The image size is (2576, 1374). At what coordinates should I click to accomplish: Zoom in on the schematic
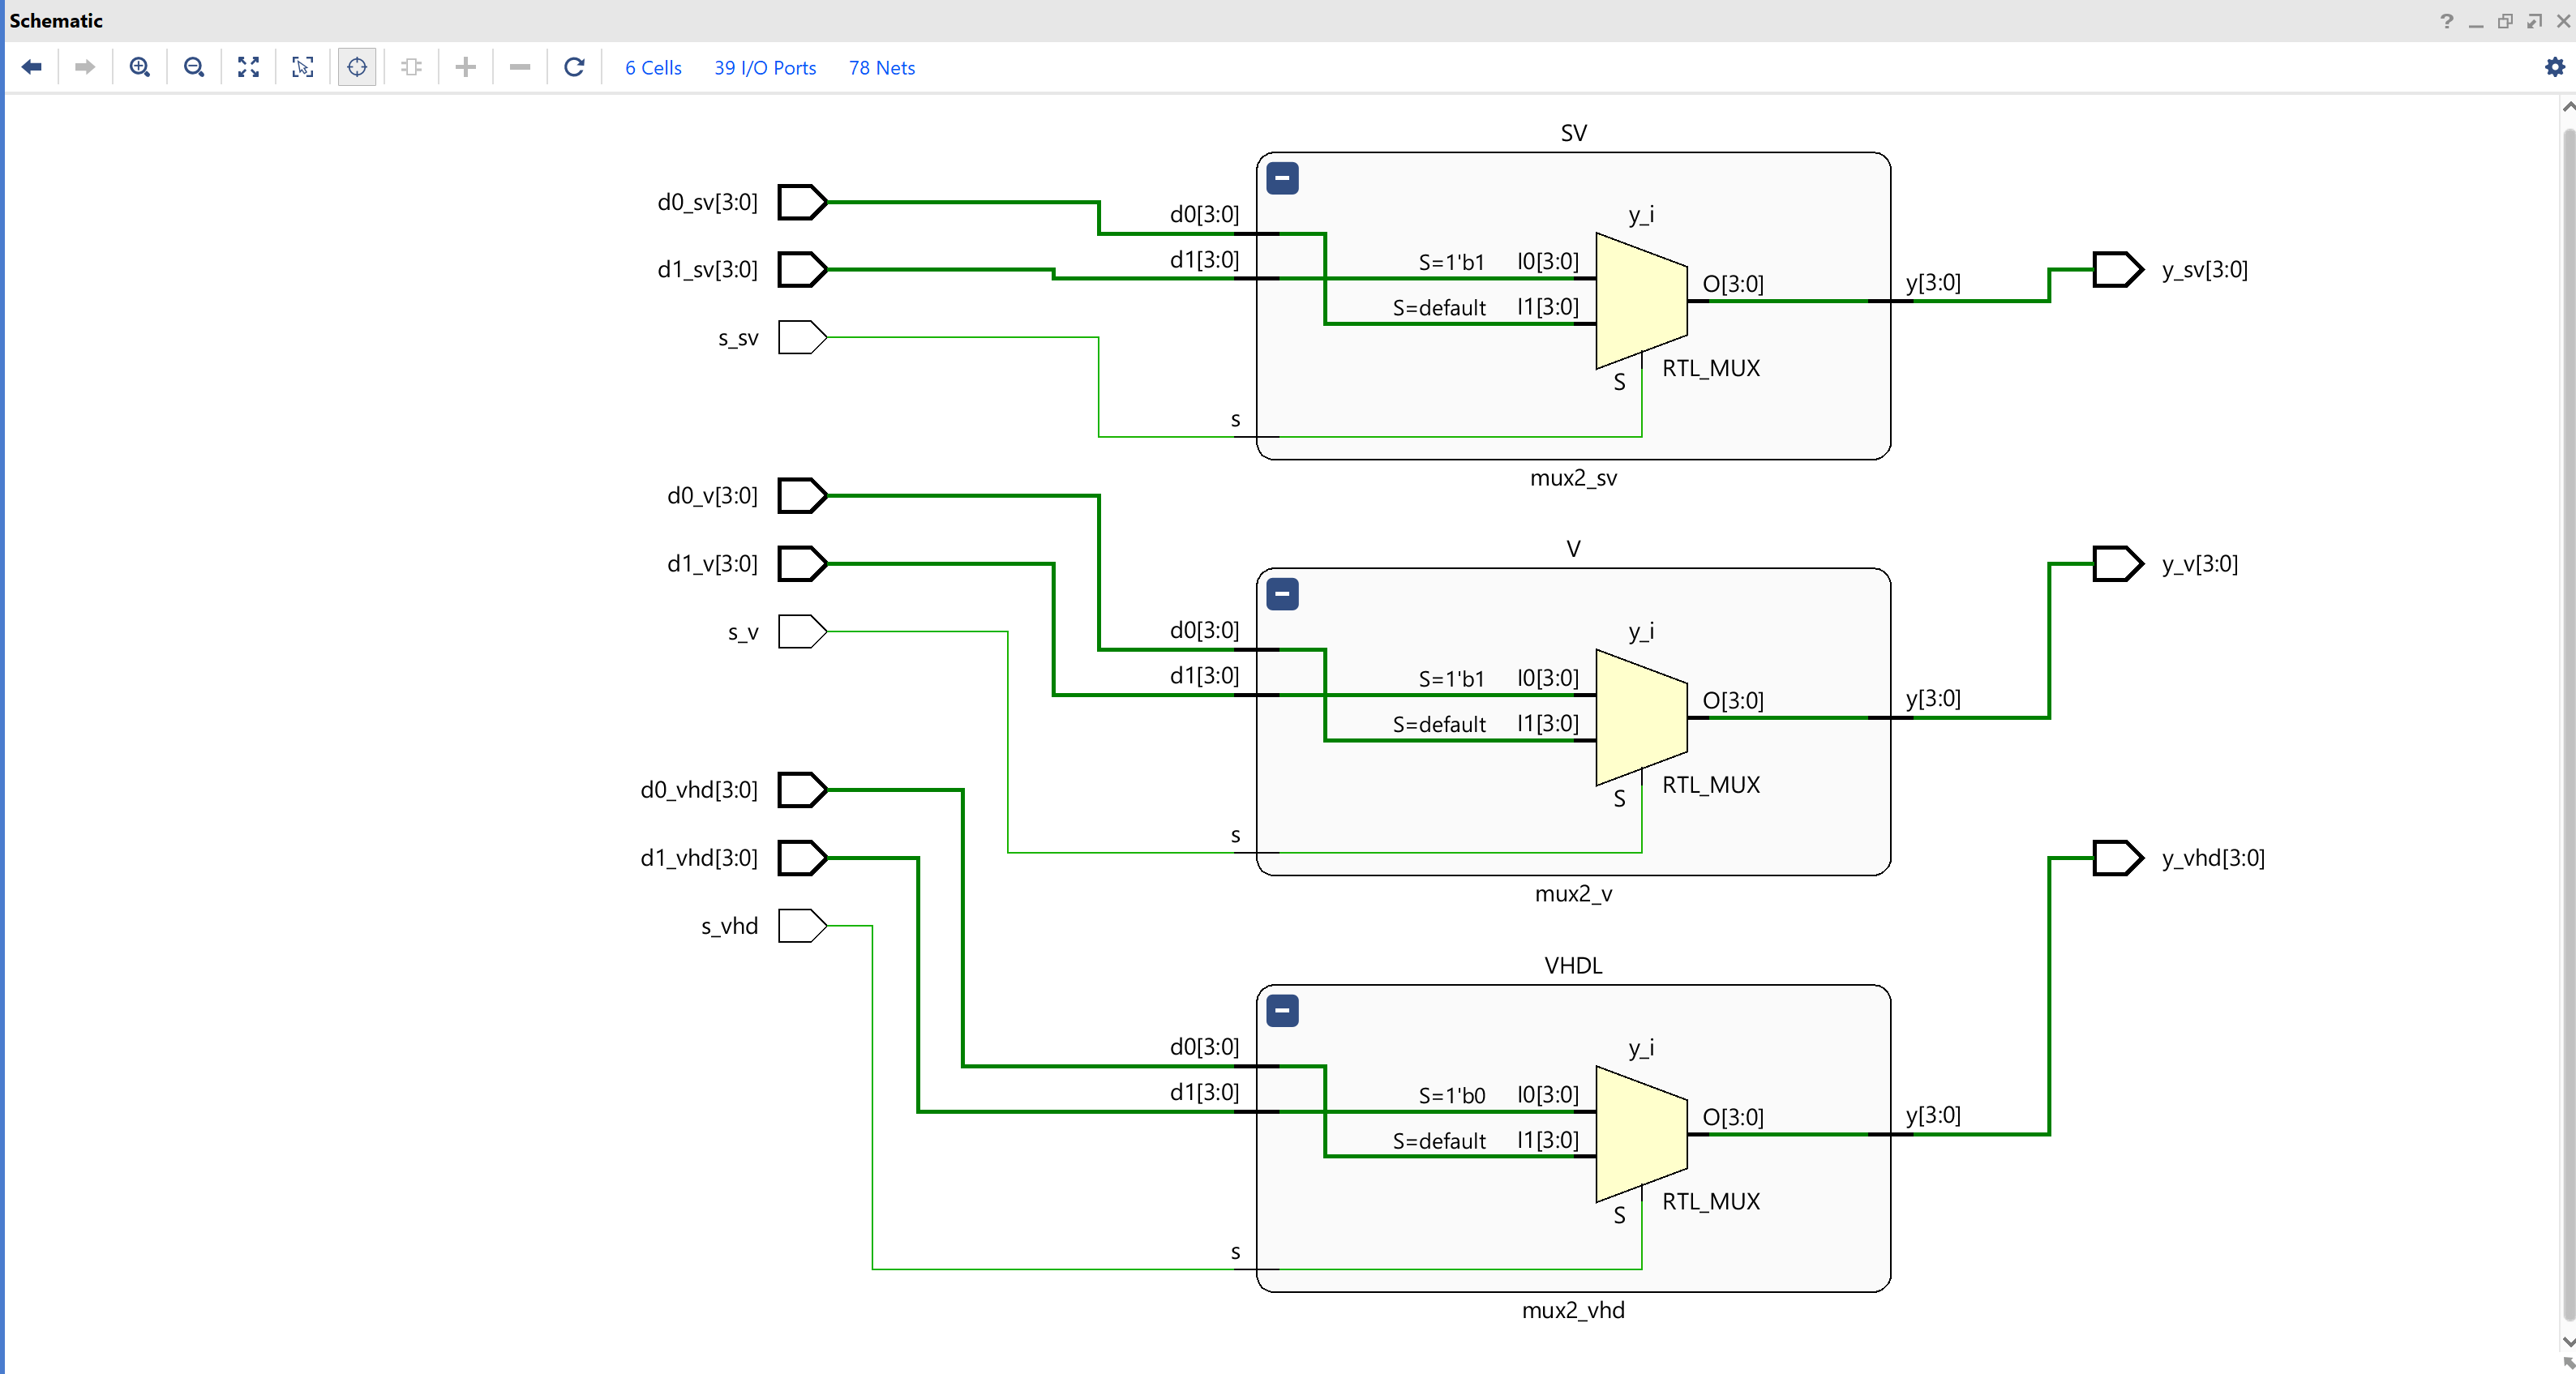[140, 67]
